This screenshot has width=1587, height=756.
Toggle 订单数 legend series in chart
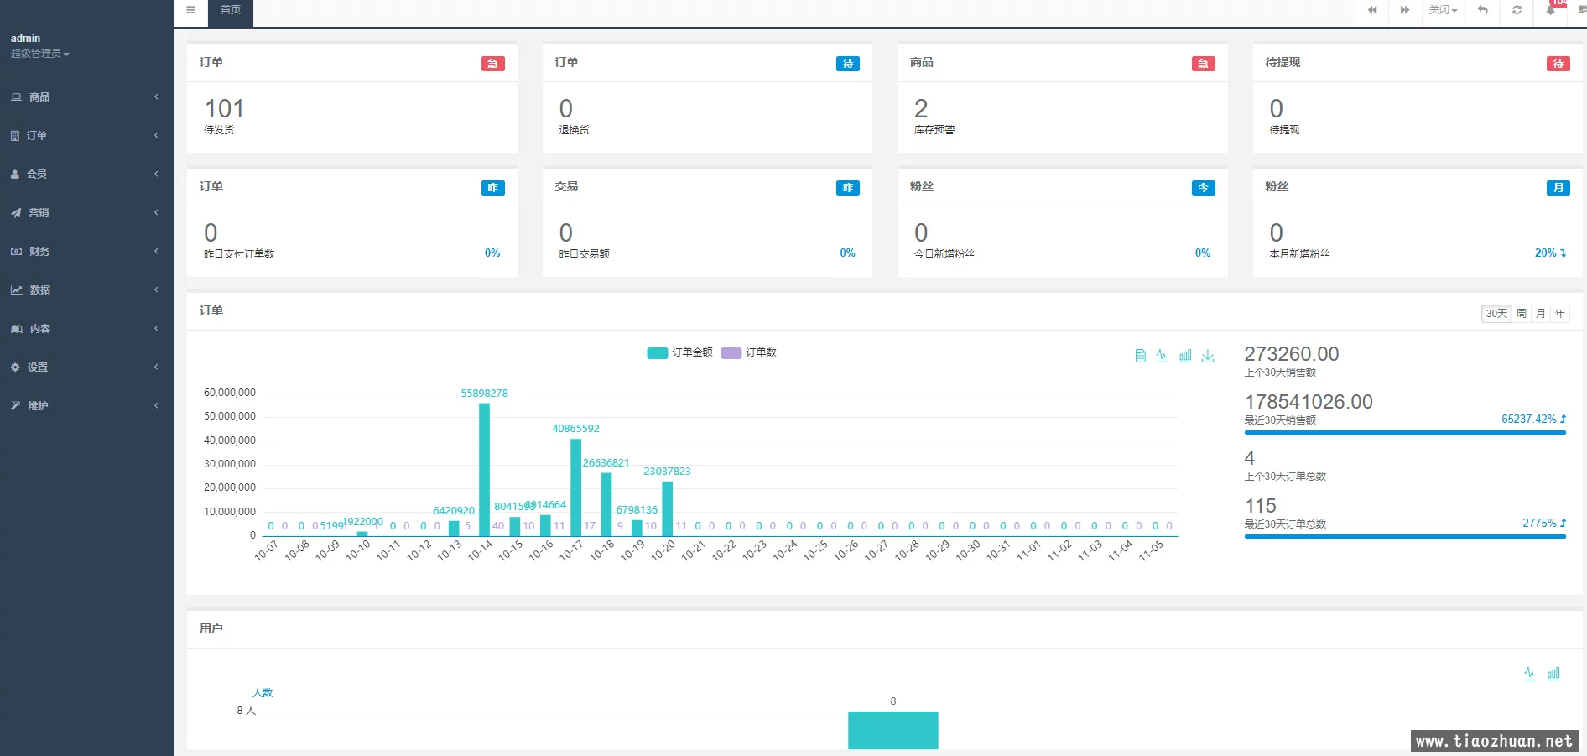[749, 352]
